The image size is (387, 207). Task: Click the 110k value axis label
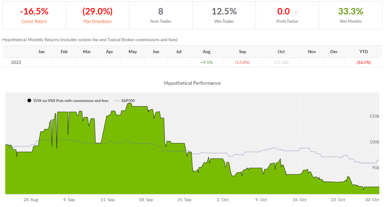pyautogui.click(x=374, y=116)
